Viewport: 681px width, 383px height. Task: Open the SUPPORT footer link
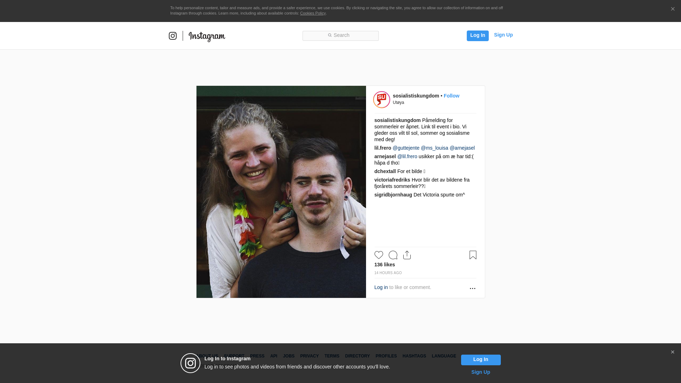click(234, 356)
